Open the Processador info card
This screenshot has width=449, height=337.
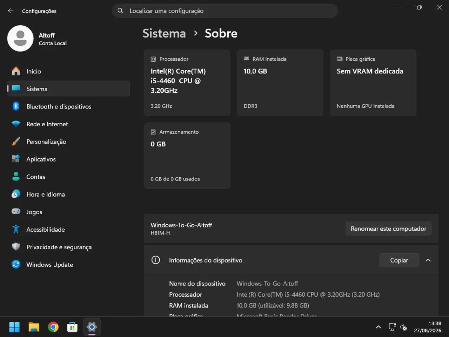[x=187, y=83]
